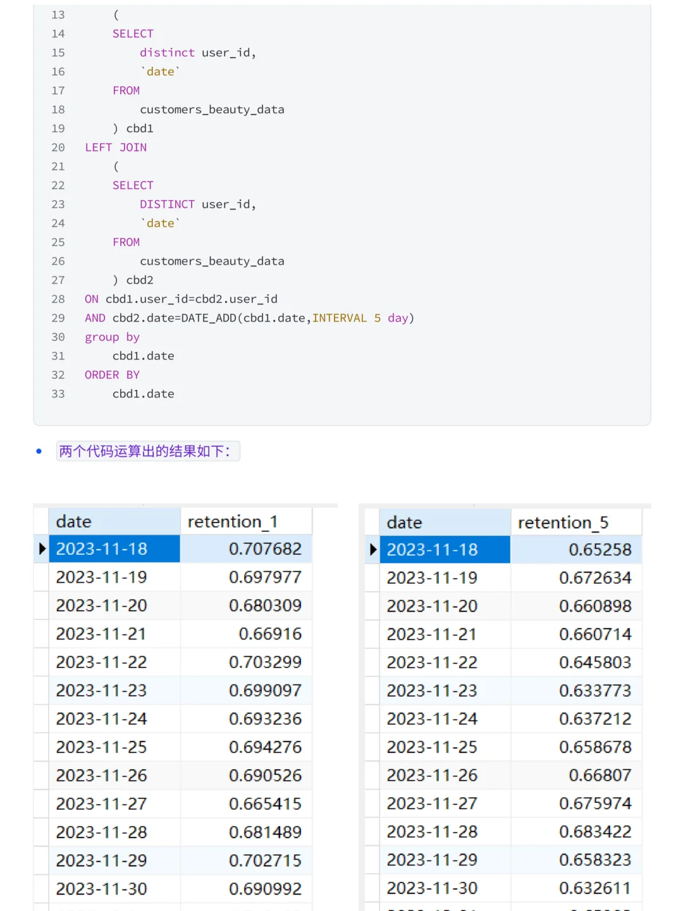This screenshot has height=911, width=683.
Task: Select cell 0.690526
Action: [246, 775]
